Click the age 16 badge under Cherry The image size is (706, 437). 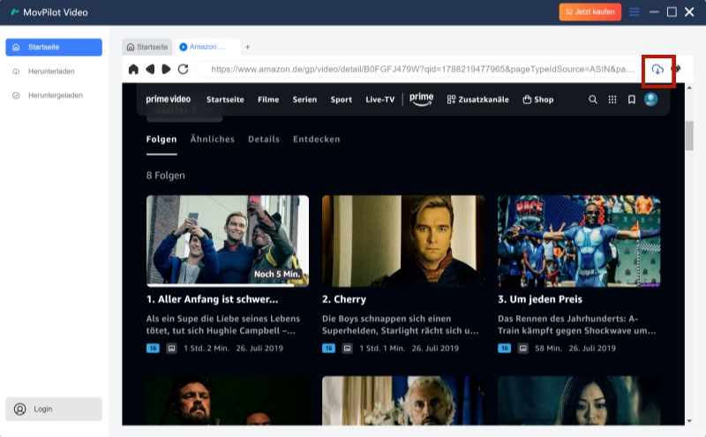328,348
